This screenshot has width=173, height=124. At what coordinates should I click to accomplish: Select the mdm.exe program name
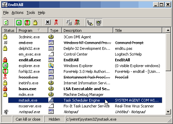click(26, 95)
